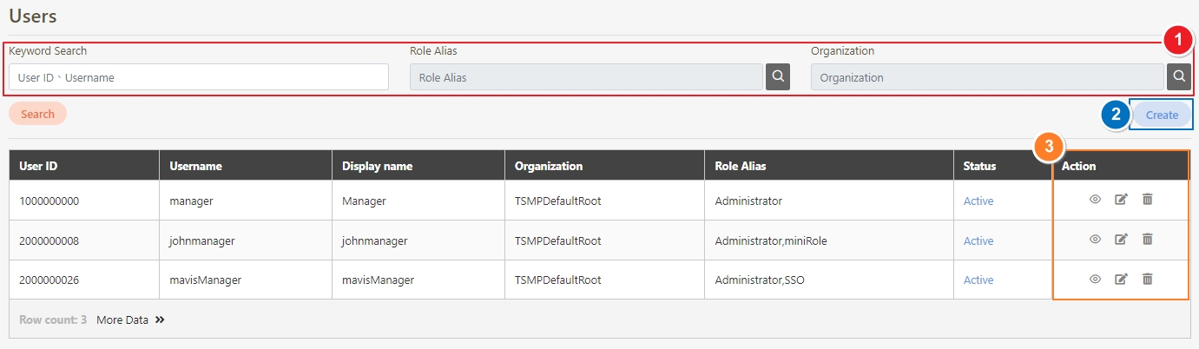The height and width of the screenshot is (349, 1199).
Task: Delete the mavisManager user
Action: click(1147, 279)
